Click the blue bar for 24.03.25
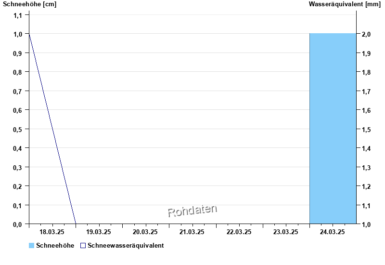 [x=333, y=129]
